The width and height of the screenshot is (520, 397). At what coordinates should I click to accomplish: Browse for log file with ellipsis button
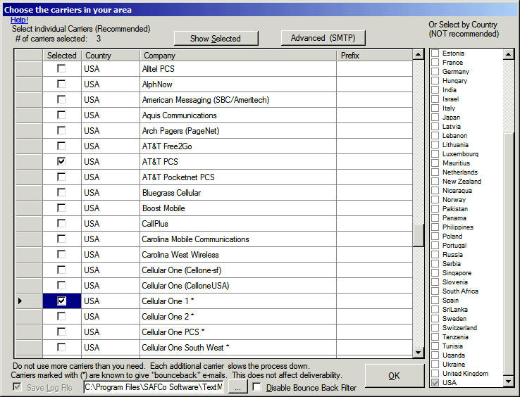pyautogui.click(x=237, y=387)
